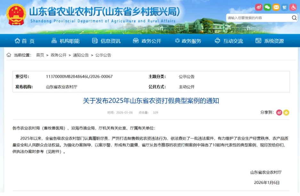
Task: Click the search magnifier icon
Action: tap(294, 18)
